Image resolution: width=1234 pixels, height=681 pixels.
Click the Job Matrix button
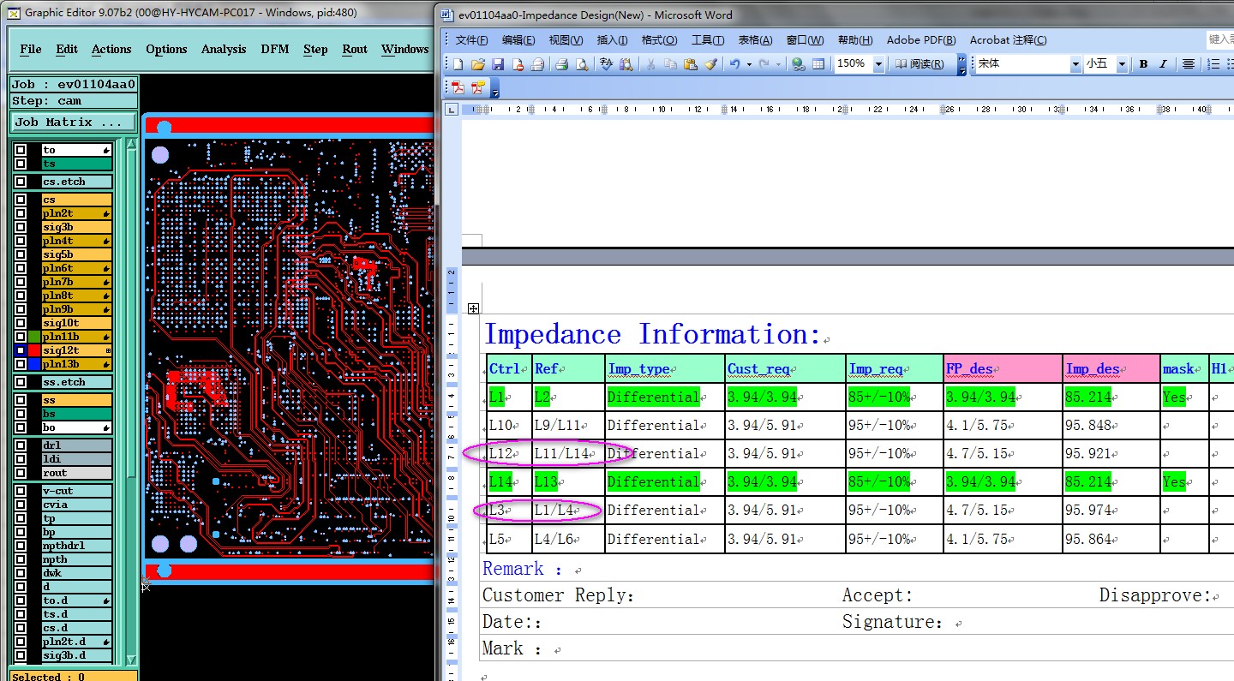73,122
